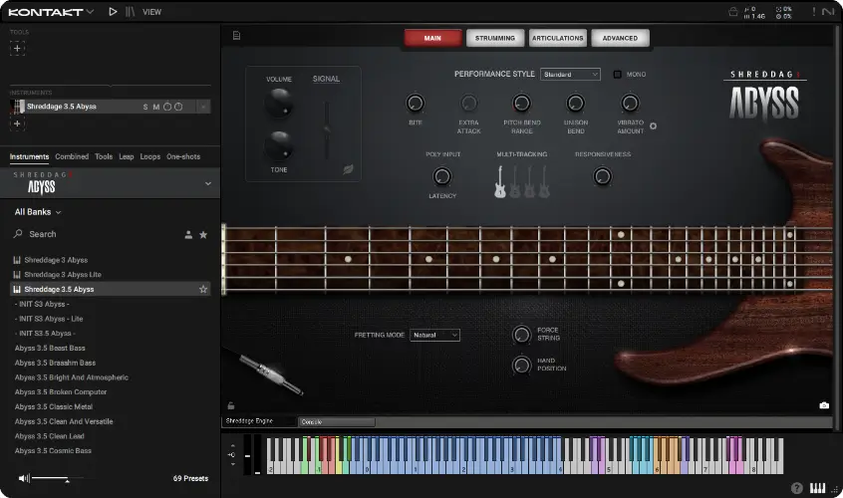This screenshot has height=498, width=843.
Task: Solo the Shreddage 3.5 Abyss instrument
Action: coord(145,107)
